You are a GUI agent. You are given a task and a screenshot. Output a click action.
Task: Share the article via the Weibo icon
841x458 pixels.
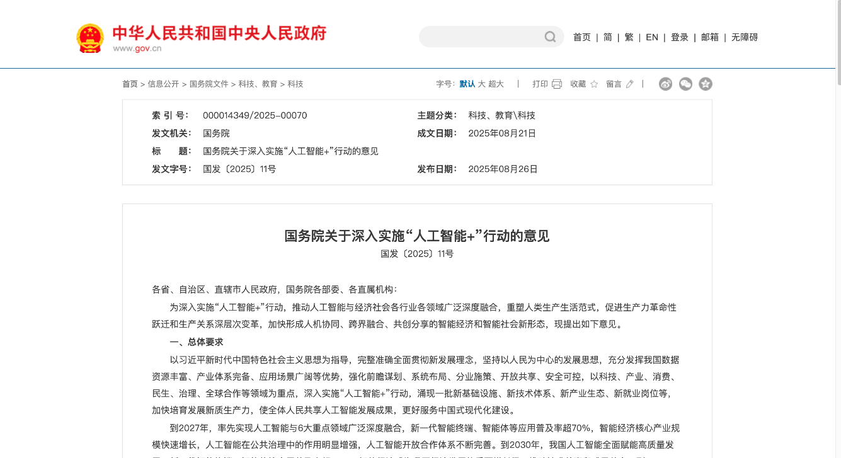[665, 83]
